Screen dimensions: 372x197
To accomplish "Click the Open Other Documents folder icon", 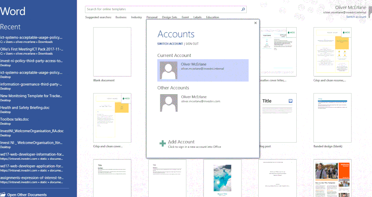I will pos(3,195).
